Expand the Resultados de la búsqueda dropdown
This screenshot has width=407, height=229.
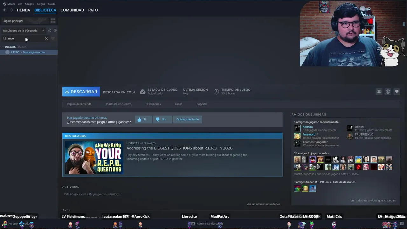pyautogui.click(x=24, y=31)
